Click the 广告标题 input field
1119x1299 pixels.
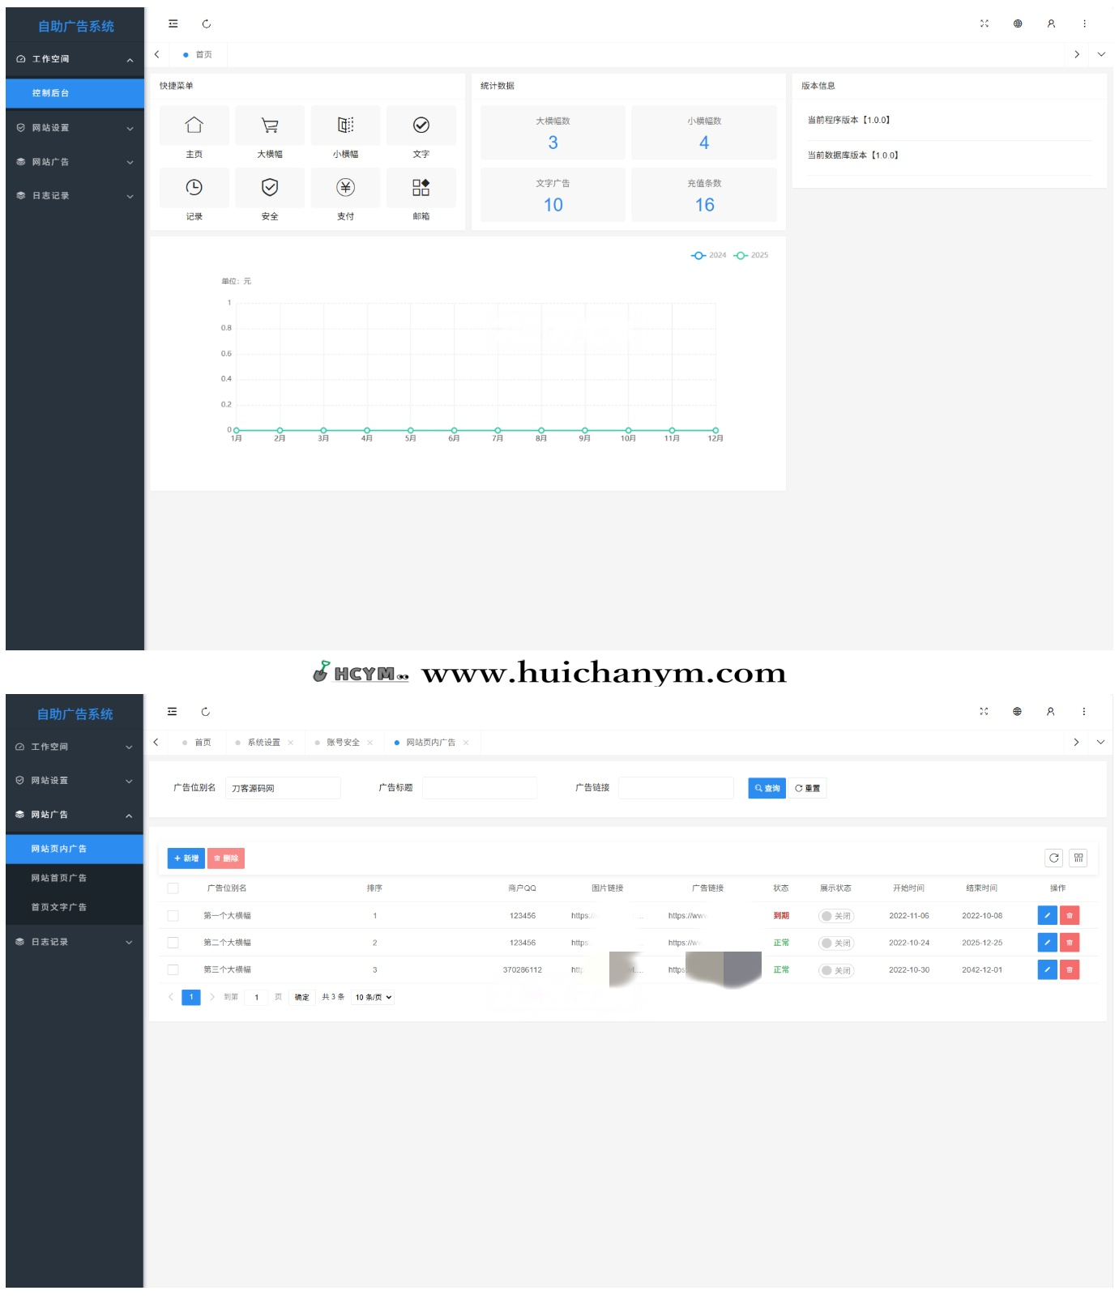click(x=480, y=789)
